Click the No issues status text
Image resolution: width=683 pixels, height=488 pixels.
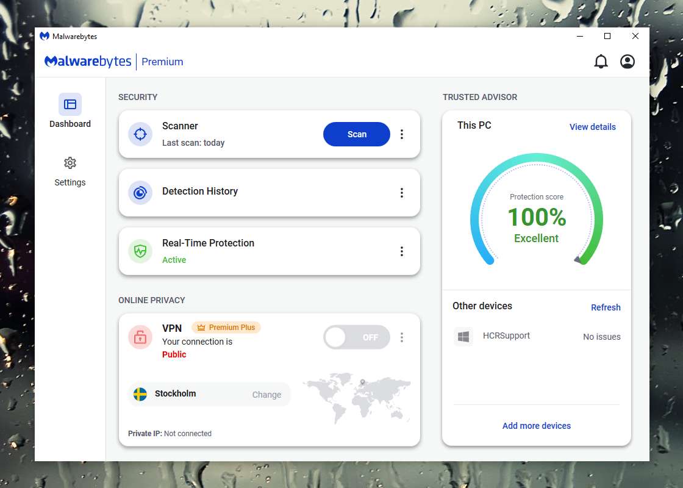pos(601,337)
